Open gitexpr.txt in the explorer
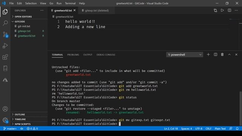 tap(29, 31)
